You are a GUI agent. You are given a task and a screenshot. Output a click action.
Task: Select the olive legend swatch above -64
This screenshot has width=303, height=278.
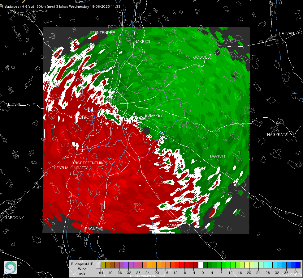103,265
